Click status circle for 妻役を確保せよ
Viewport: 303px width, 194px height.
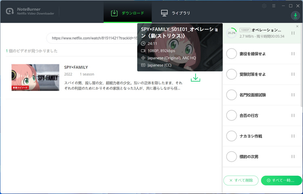pos(231,54)
